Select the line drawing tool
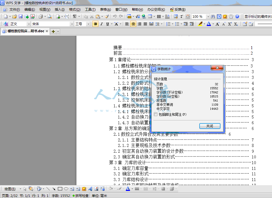272x198 pixels. pyautogui.click(x=48, y=189)
